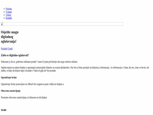
Task: Open the Usluge menu link
Action: [8, 15]
